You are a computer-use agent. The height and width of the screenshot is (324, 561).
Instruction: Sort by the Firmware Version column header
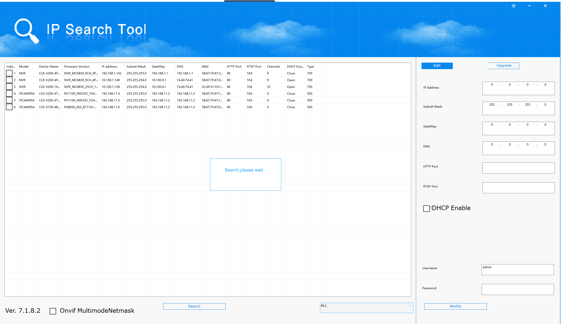coord(77,66)
